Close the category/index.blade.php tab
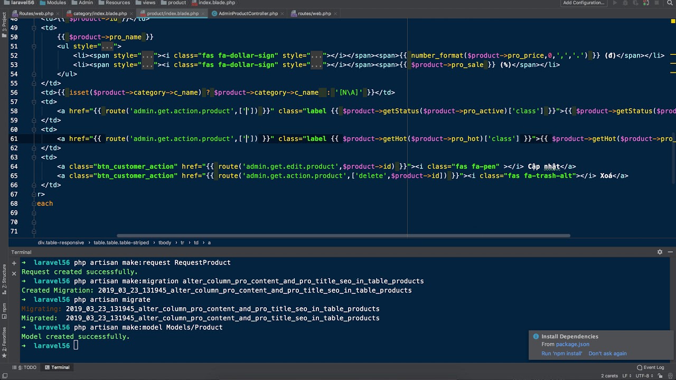The height and width of the screenshot is (380, 676). click(132, 14)
